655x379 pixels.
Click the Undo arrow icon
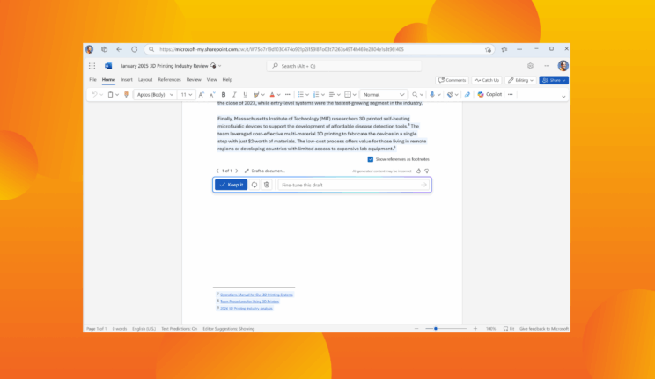[x=94, y=95]
